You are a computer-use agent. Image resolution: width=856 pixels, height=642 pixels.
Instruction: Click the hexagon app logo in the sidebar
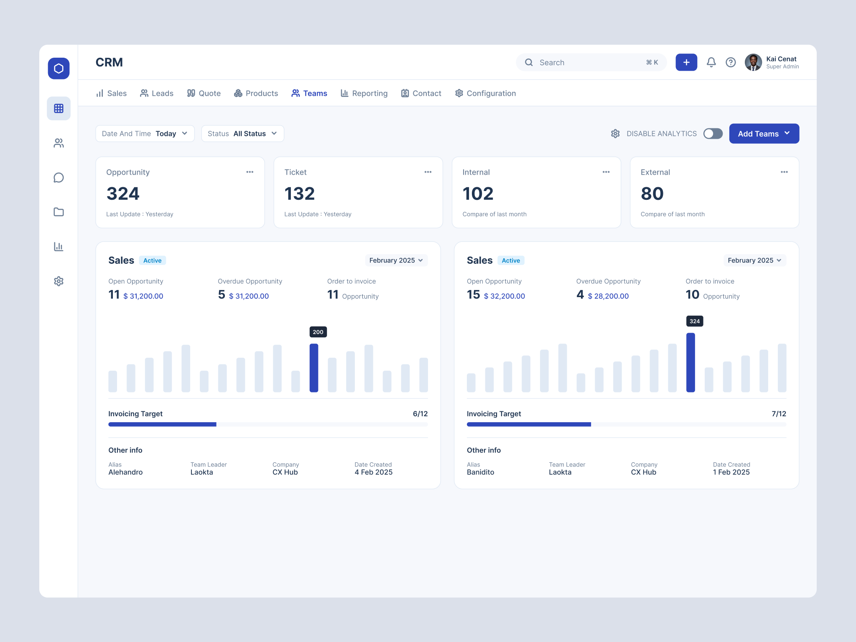pos(59,69)
